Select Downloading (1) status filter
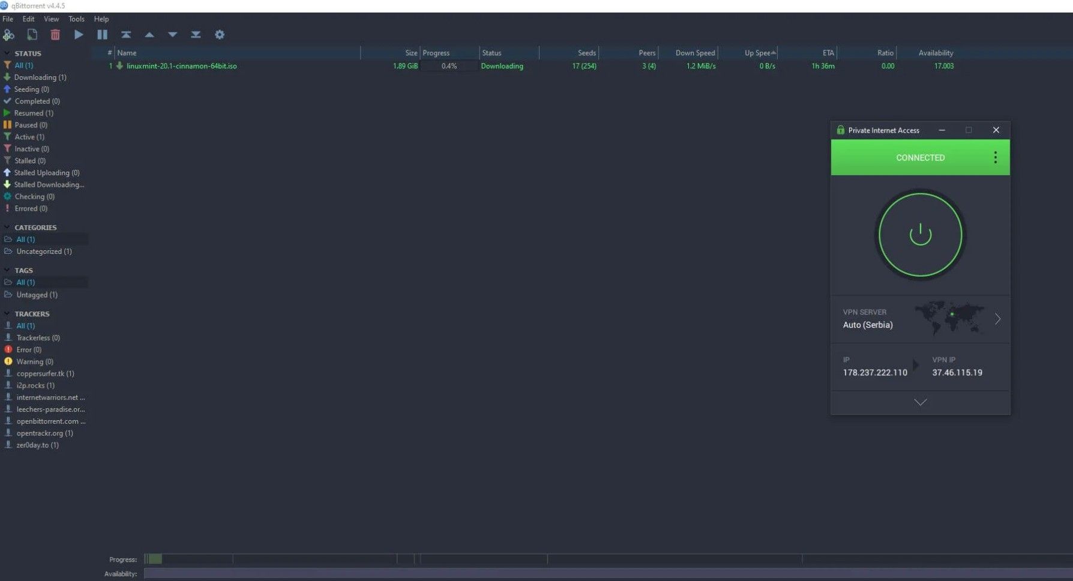Viewport: 1073px width, 581px height. click(40, 77)
